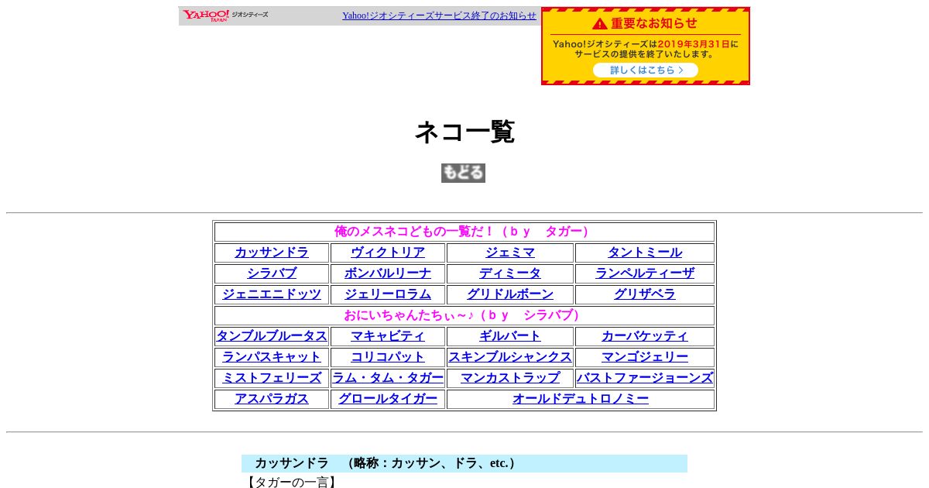The image size is (929, 488).
Task: Click the pink おにいちゃんたちぃ～♪ header row
Action: (x=464, y=315)
